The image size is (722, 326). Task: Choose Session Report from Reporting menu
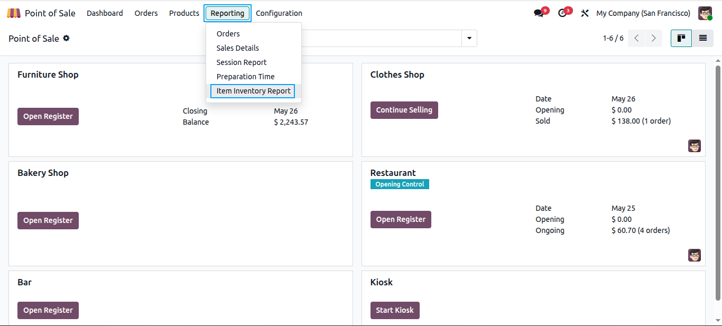pyautogui.click(x=242, y=62)
